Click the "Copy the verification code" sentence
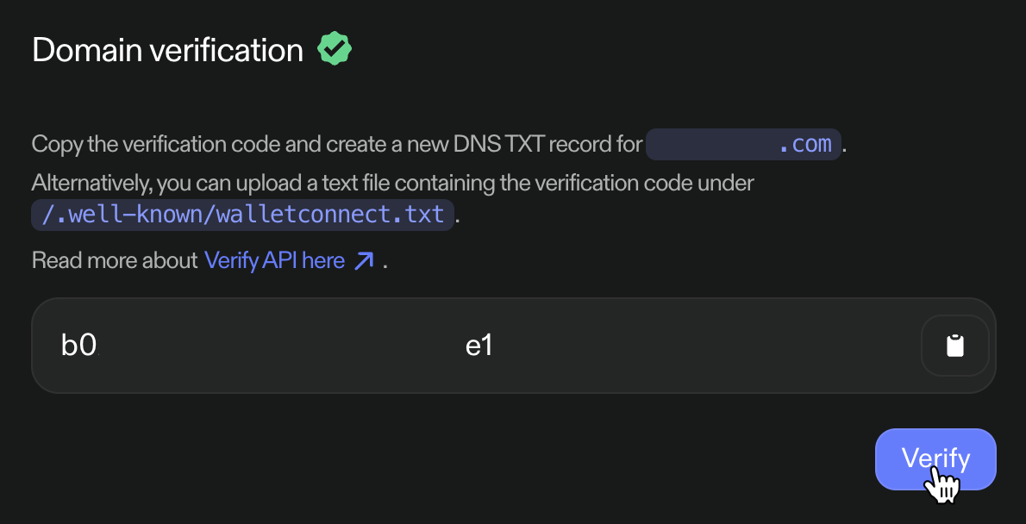This screenshot has width=1026, height=524. tap(155, 144)
